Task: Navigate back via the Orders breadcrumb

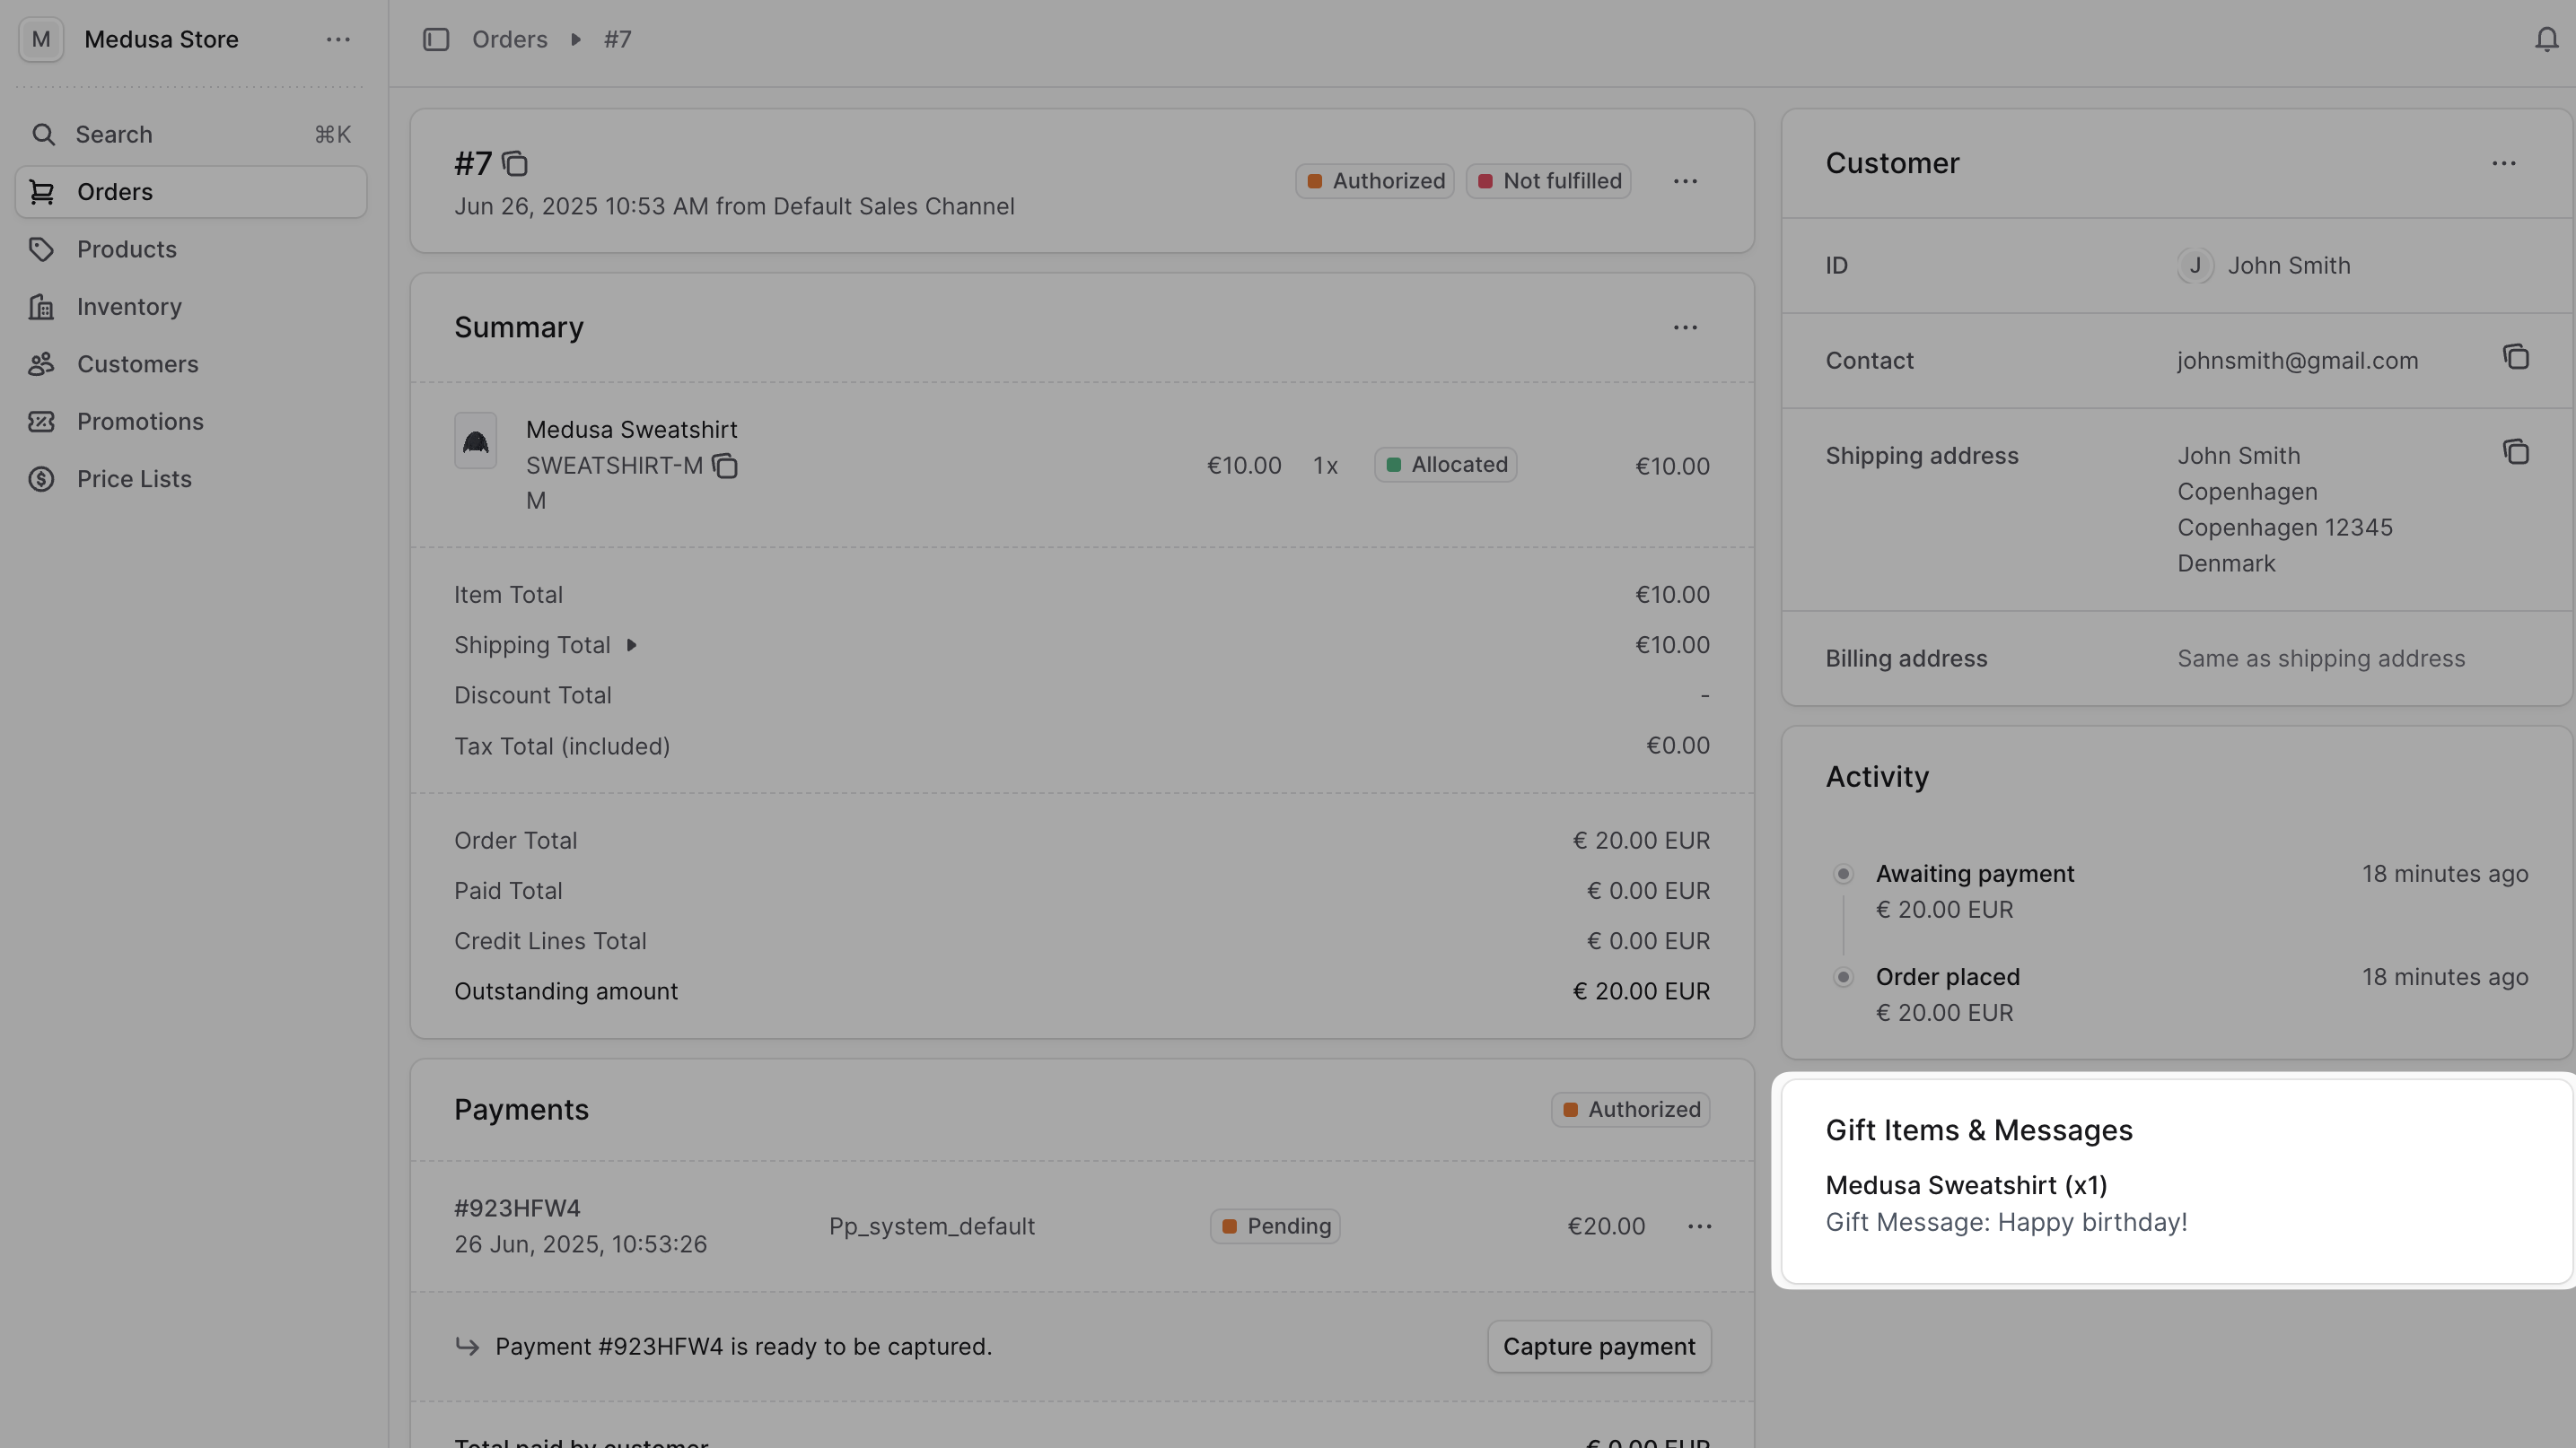Action: pos(510,39)
